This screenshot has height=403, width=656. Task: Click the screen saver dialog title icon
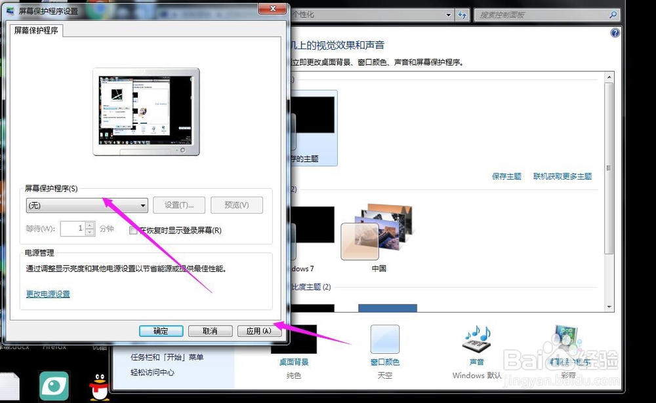[11, 11]
